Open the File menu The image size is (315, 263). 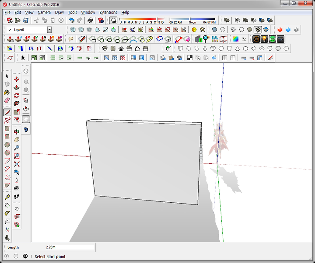pos(7,12)
